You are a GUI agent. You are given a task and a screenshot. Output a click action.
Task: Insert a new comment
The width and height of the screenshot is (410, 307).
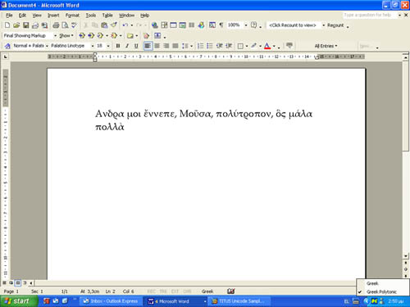click(130, 35)
